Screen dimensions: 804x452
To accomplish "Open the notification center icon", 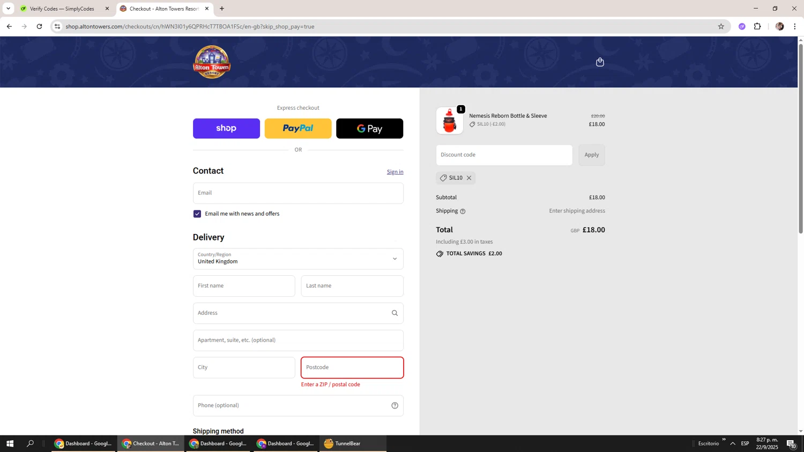I will (791, 443).
